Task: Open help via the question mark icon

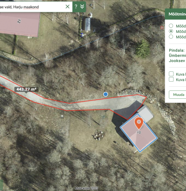Action: pos(76,6)
